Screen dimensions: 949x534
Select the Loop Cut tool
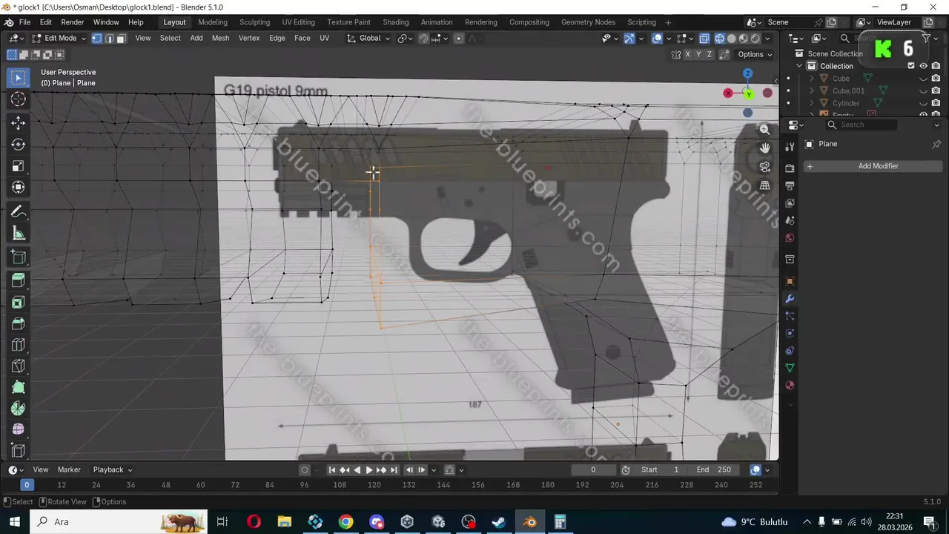[x=19, y=345]
